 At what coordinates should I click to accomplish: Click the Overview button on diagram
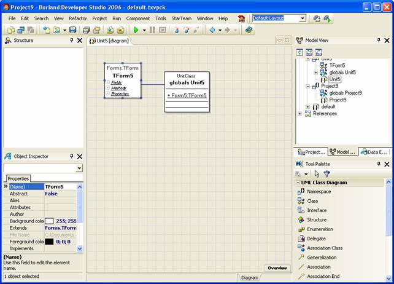pos(277,268)
